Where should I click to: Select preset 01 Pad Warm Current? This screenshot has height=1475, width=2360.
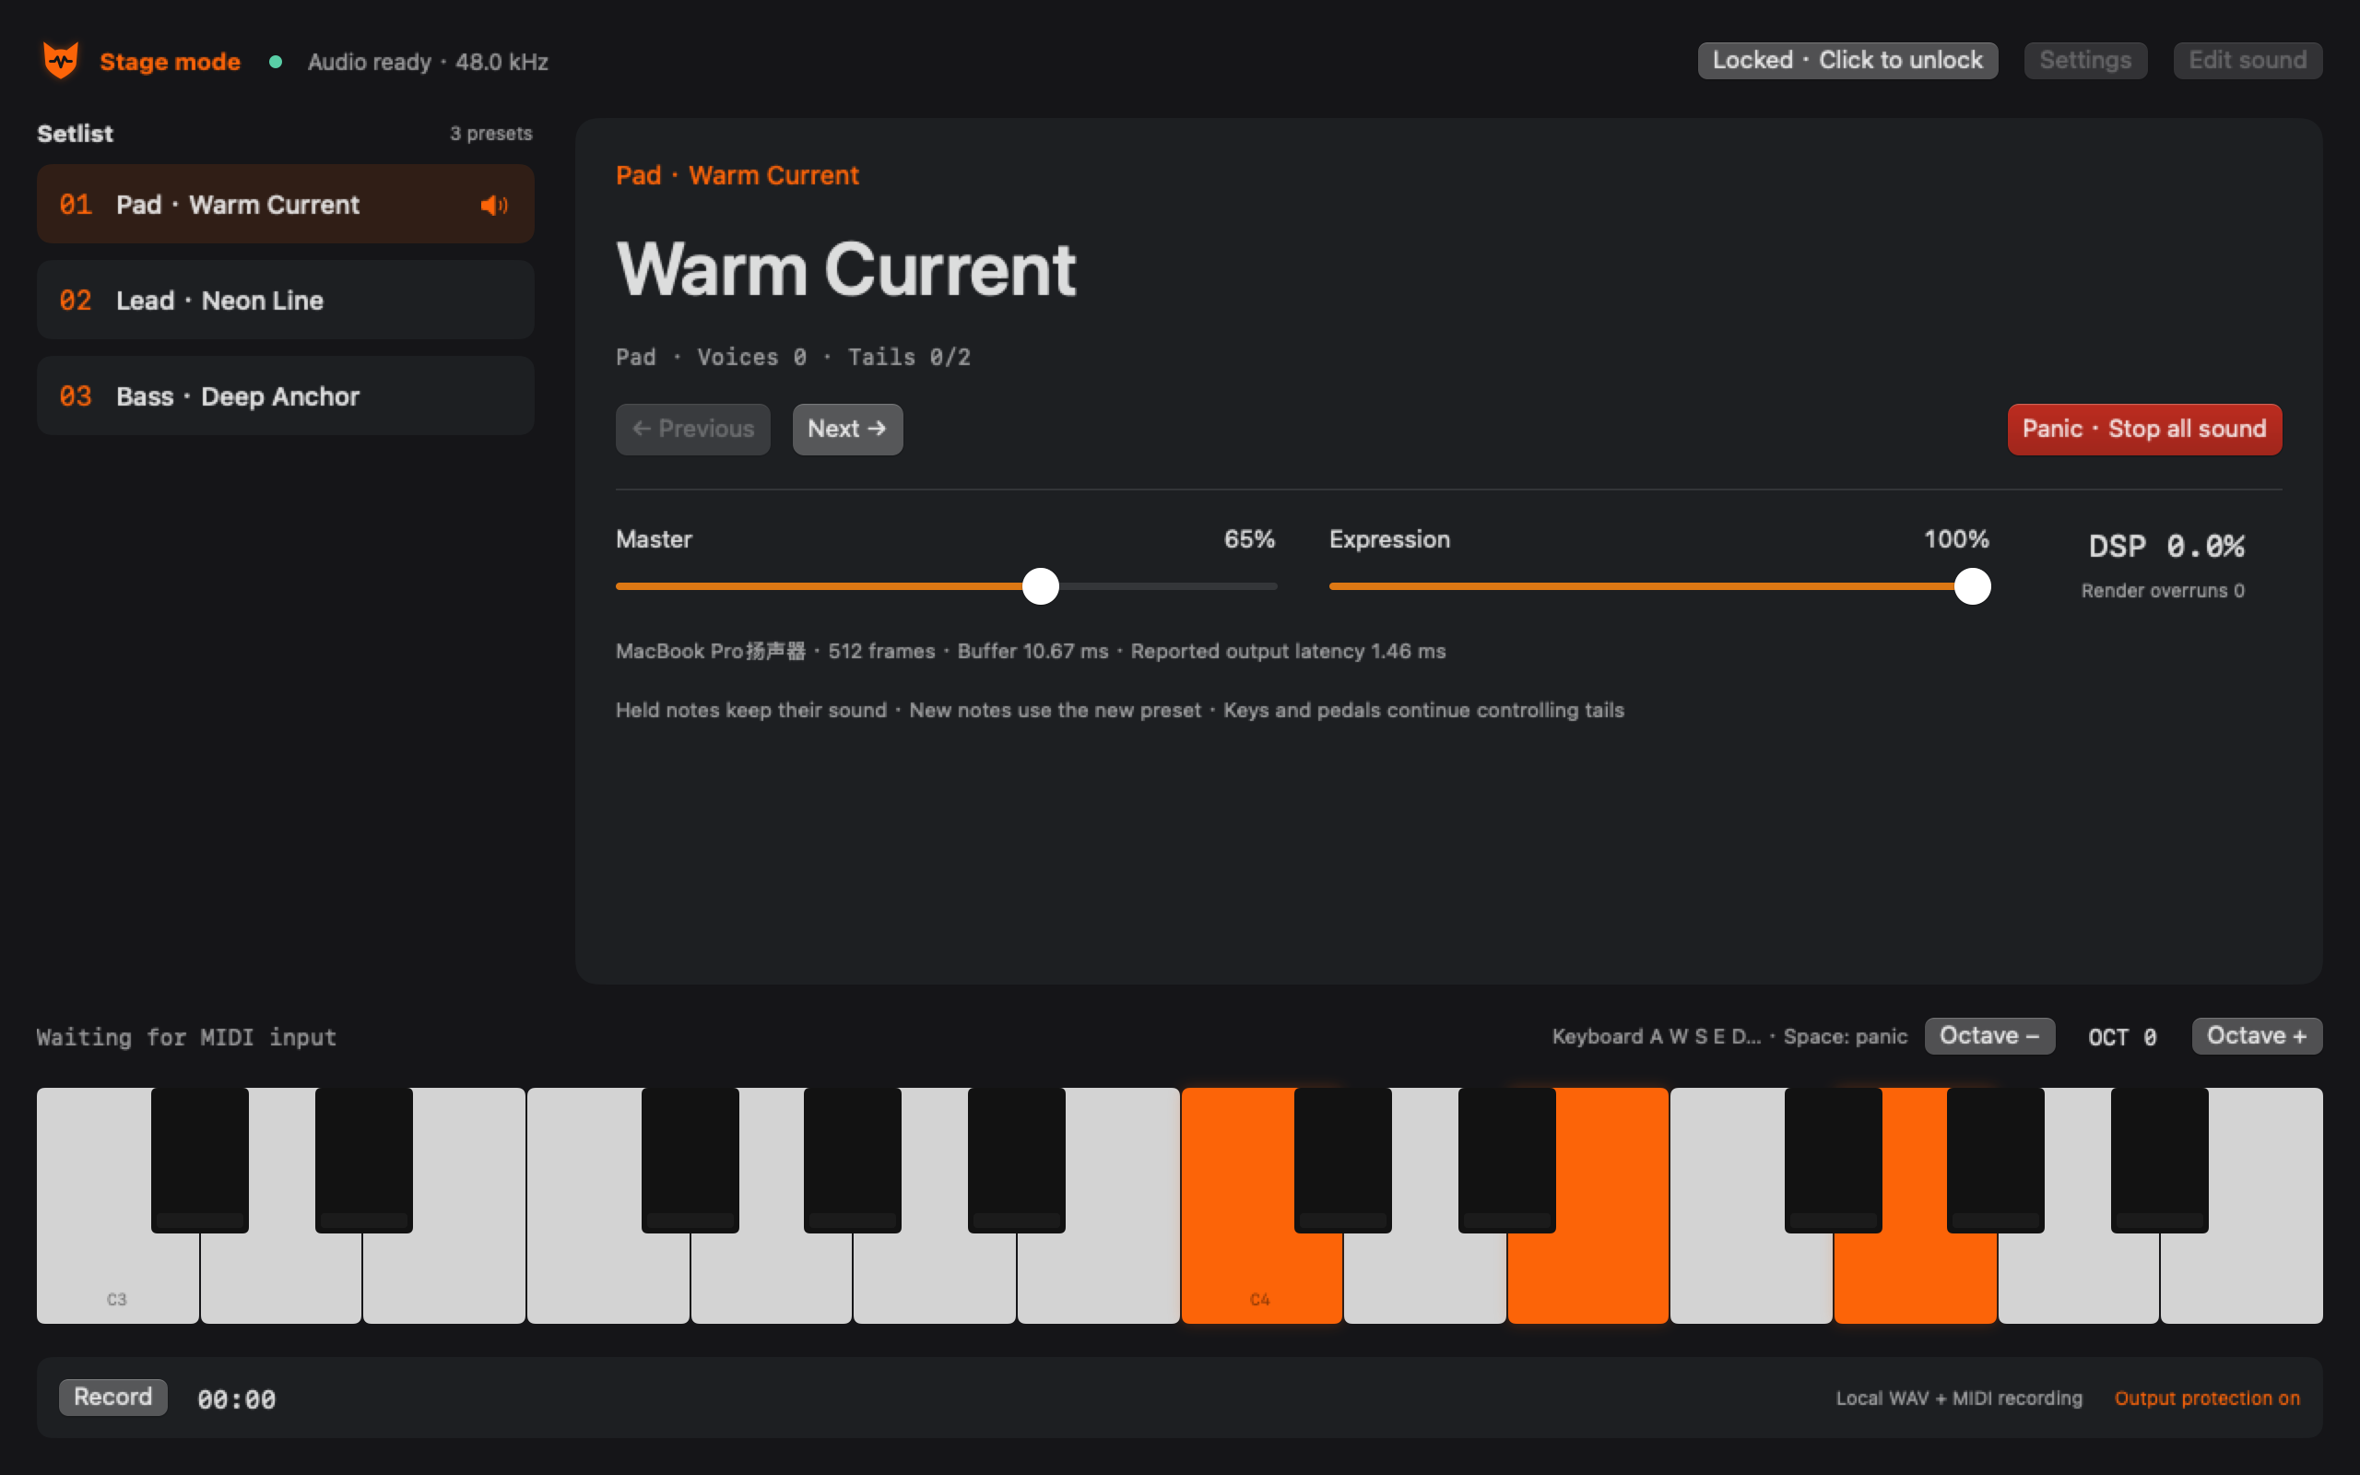click(286, 204)
